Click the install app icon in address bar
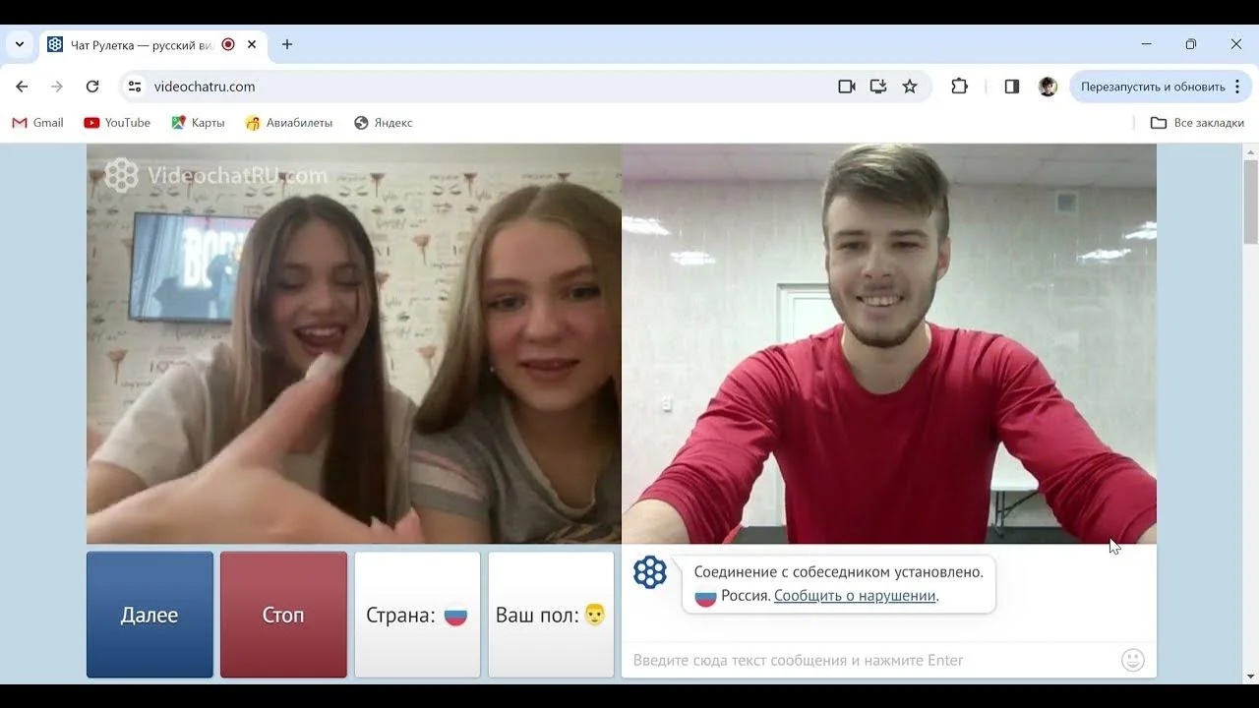This screenshot has height=708, width=1259. pyautogui.click(x=878, y=87)
